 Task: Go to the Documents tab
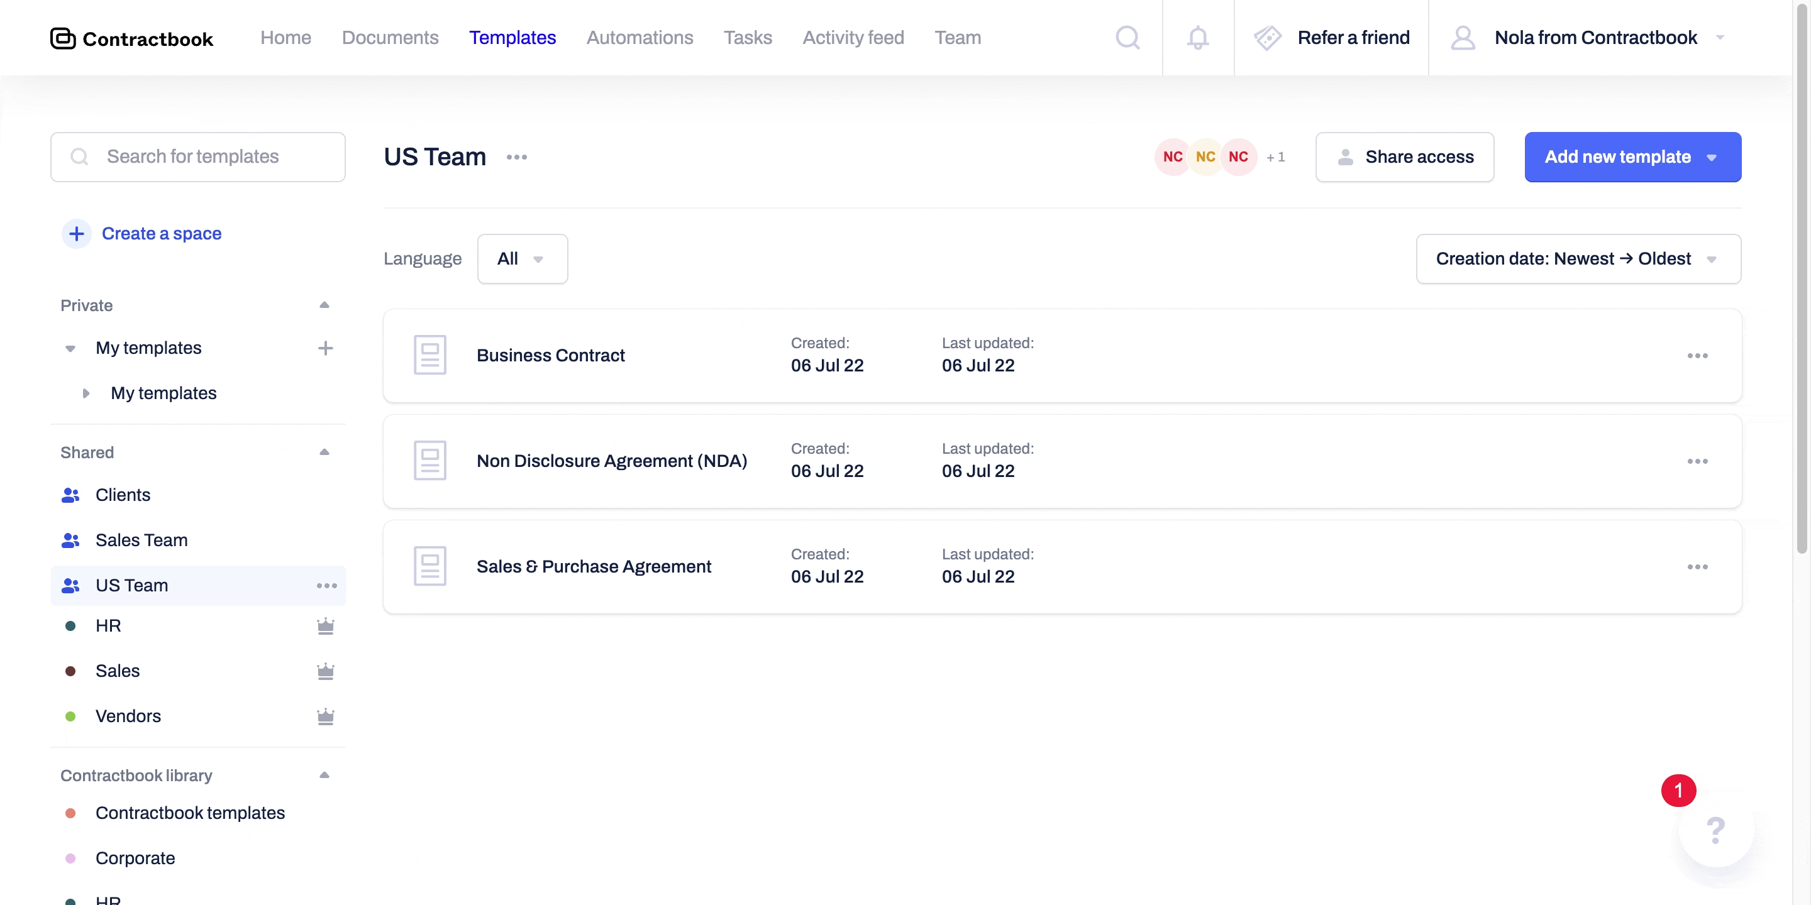point(390,38)
